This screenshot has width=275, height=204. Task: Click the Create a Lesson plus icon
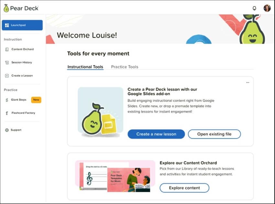(7, 76)
